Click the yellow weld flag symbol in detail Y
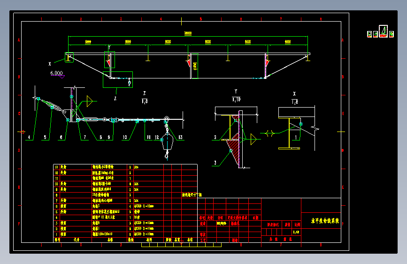 point(253,139)
